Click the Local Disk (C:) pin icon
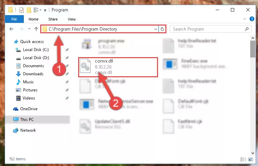Viewport: 258px width, 166px height. tap(67, 50)
